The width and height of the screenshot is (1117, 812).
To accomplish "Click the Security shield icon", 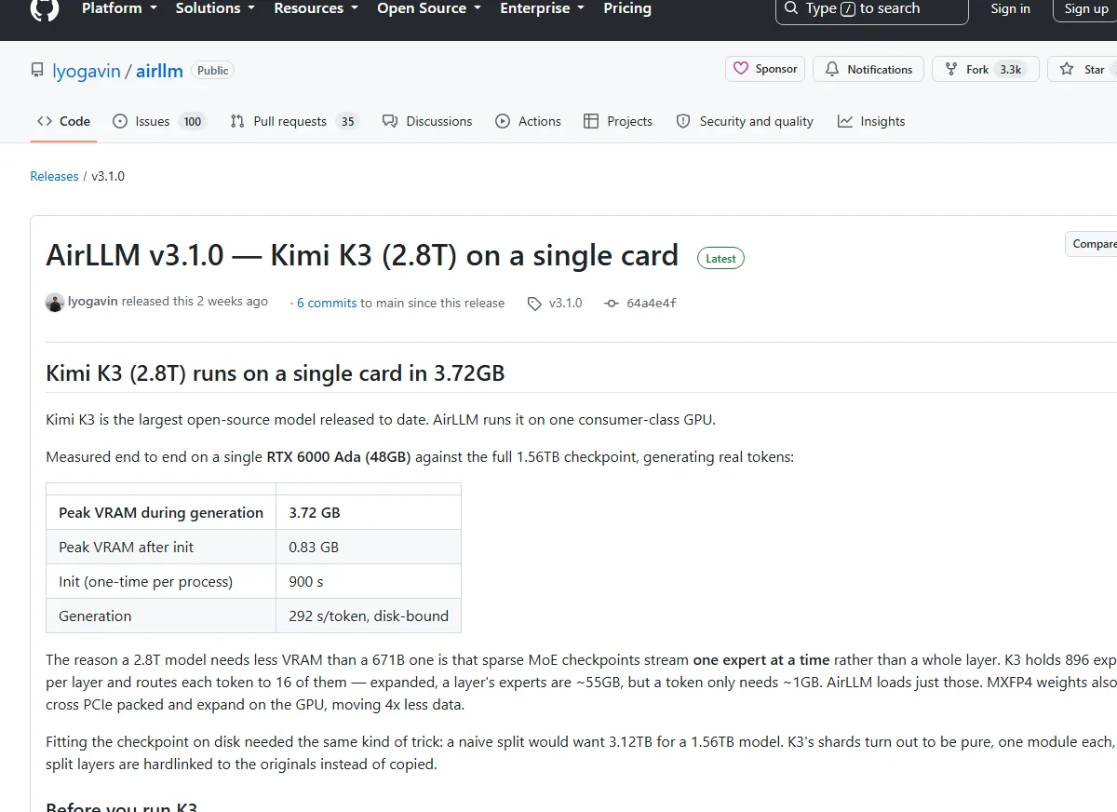I will click(683, 121).
